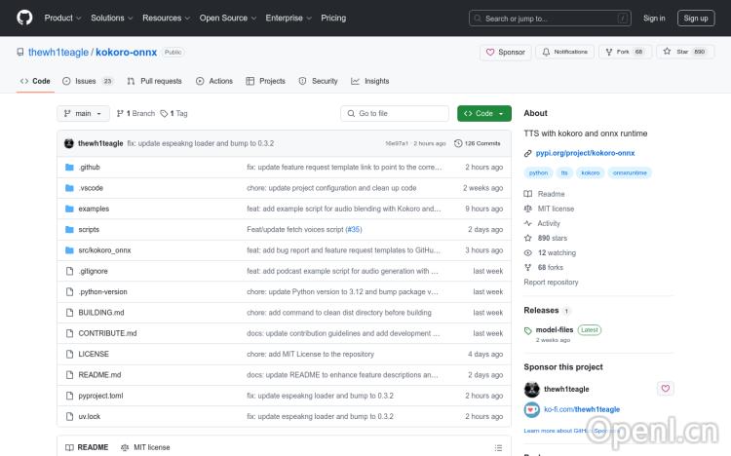731x456 pixels.
Task: Open the green Code dropdown button
Action: point(483,113)
